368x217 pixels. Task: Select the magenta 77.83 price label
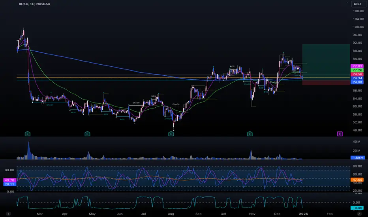(x=357, y=66)
